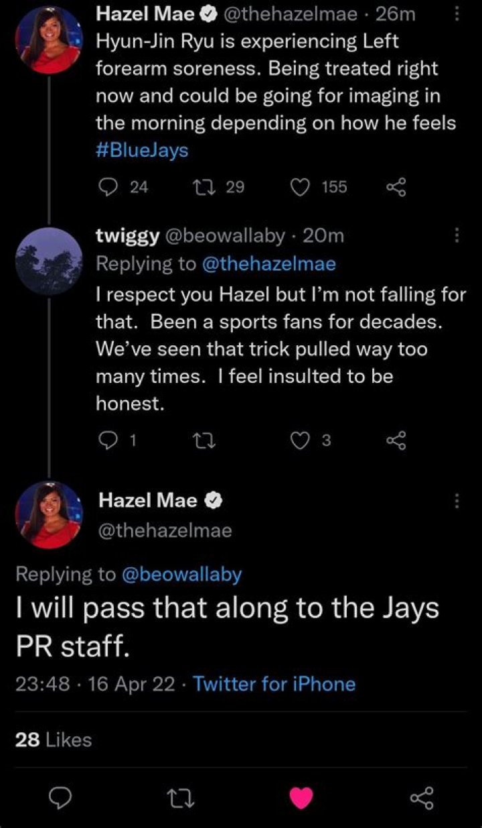Open more options for first Hazel Mae tweet

tap(457, 13)
